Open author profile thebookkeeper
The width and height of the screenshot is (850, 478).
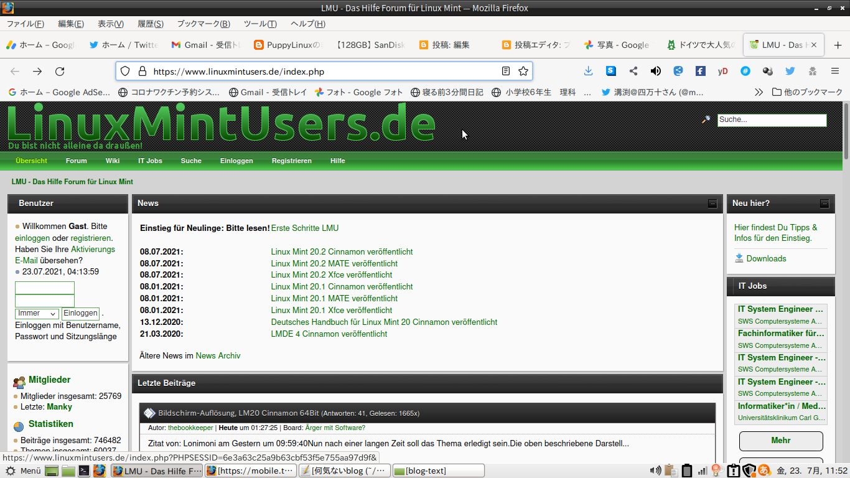tap(190, 428)
